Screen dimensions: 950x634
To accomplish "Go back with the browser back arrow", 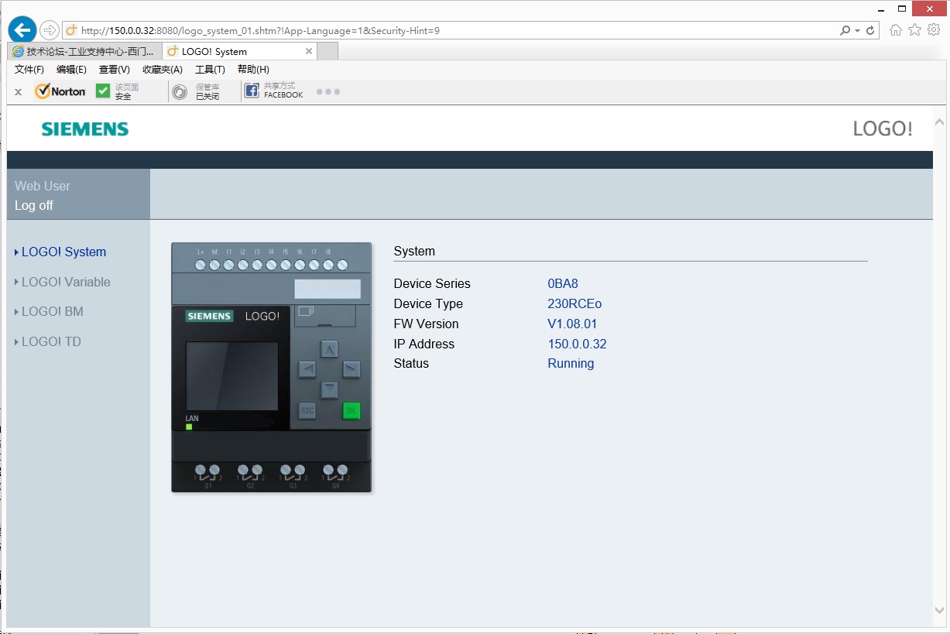I will (x=22, y=30).
